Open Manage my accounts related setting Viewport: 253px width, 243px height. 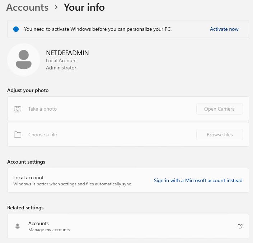tap(49, 226)
